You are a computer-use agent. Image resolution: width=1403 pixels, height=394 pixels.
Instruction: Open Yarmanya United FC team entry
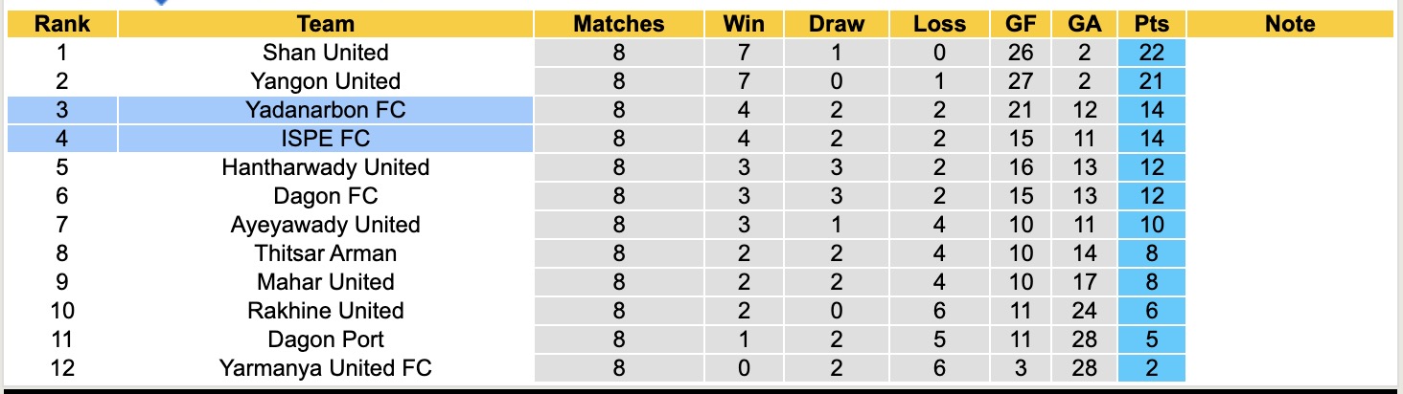click(325, 368)
